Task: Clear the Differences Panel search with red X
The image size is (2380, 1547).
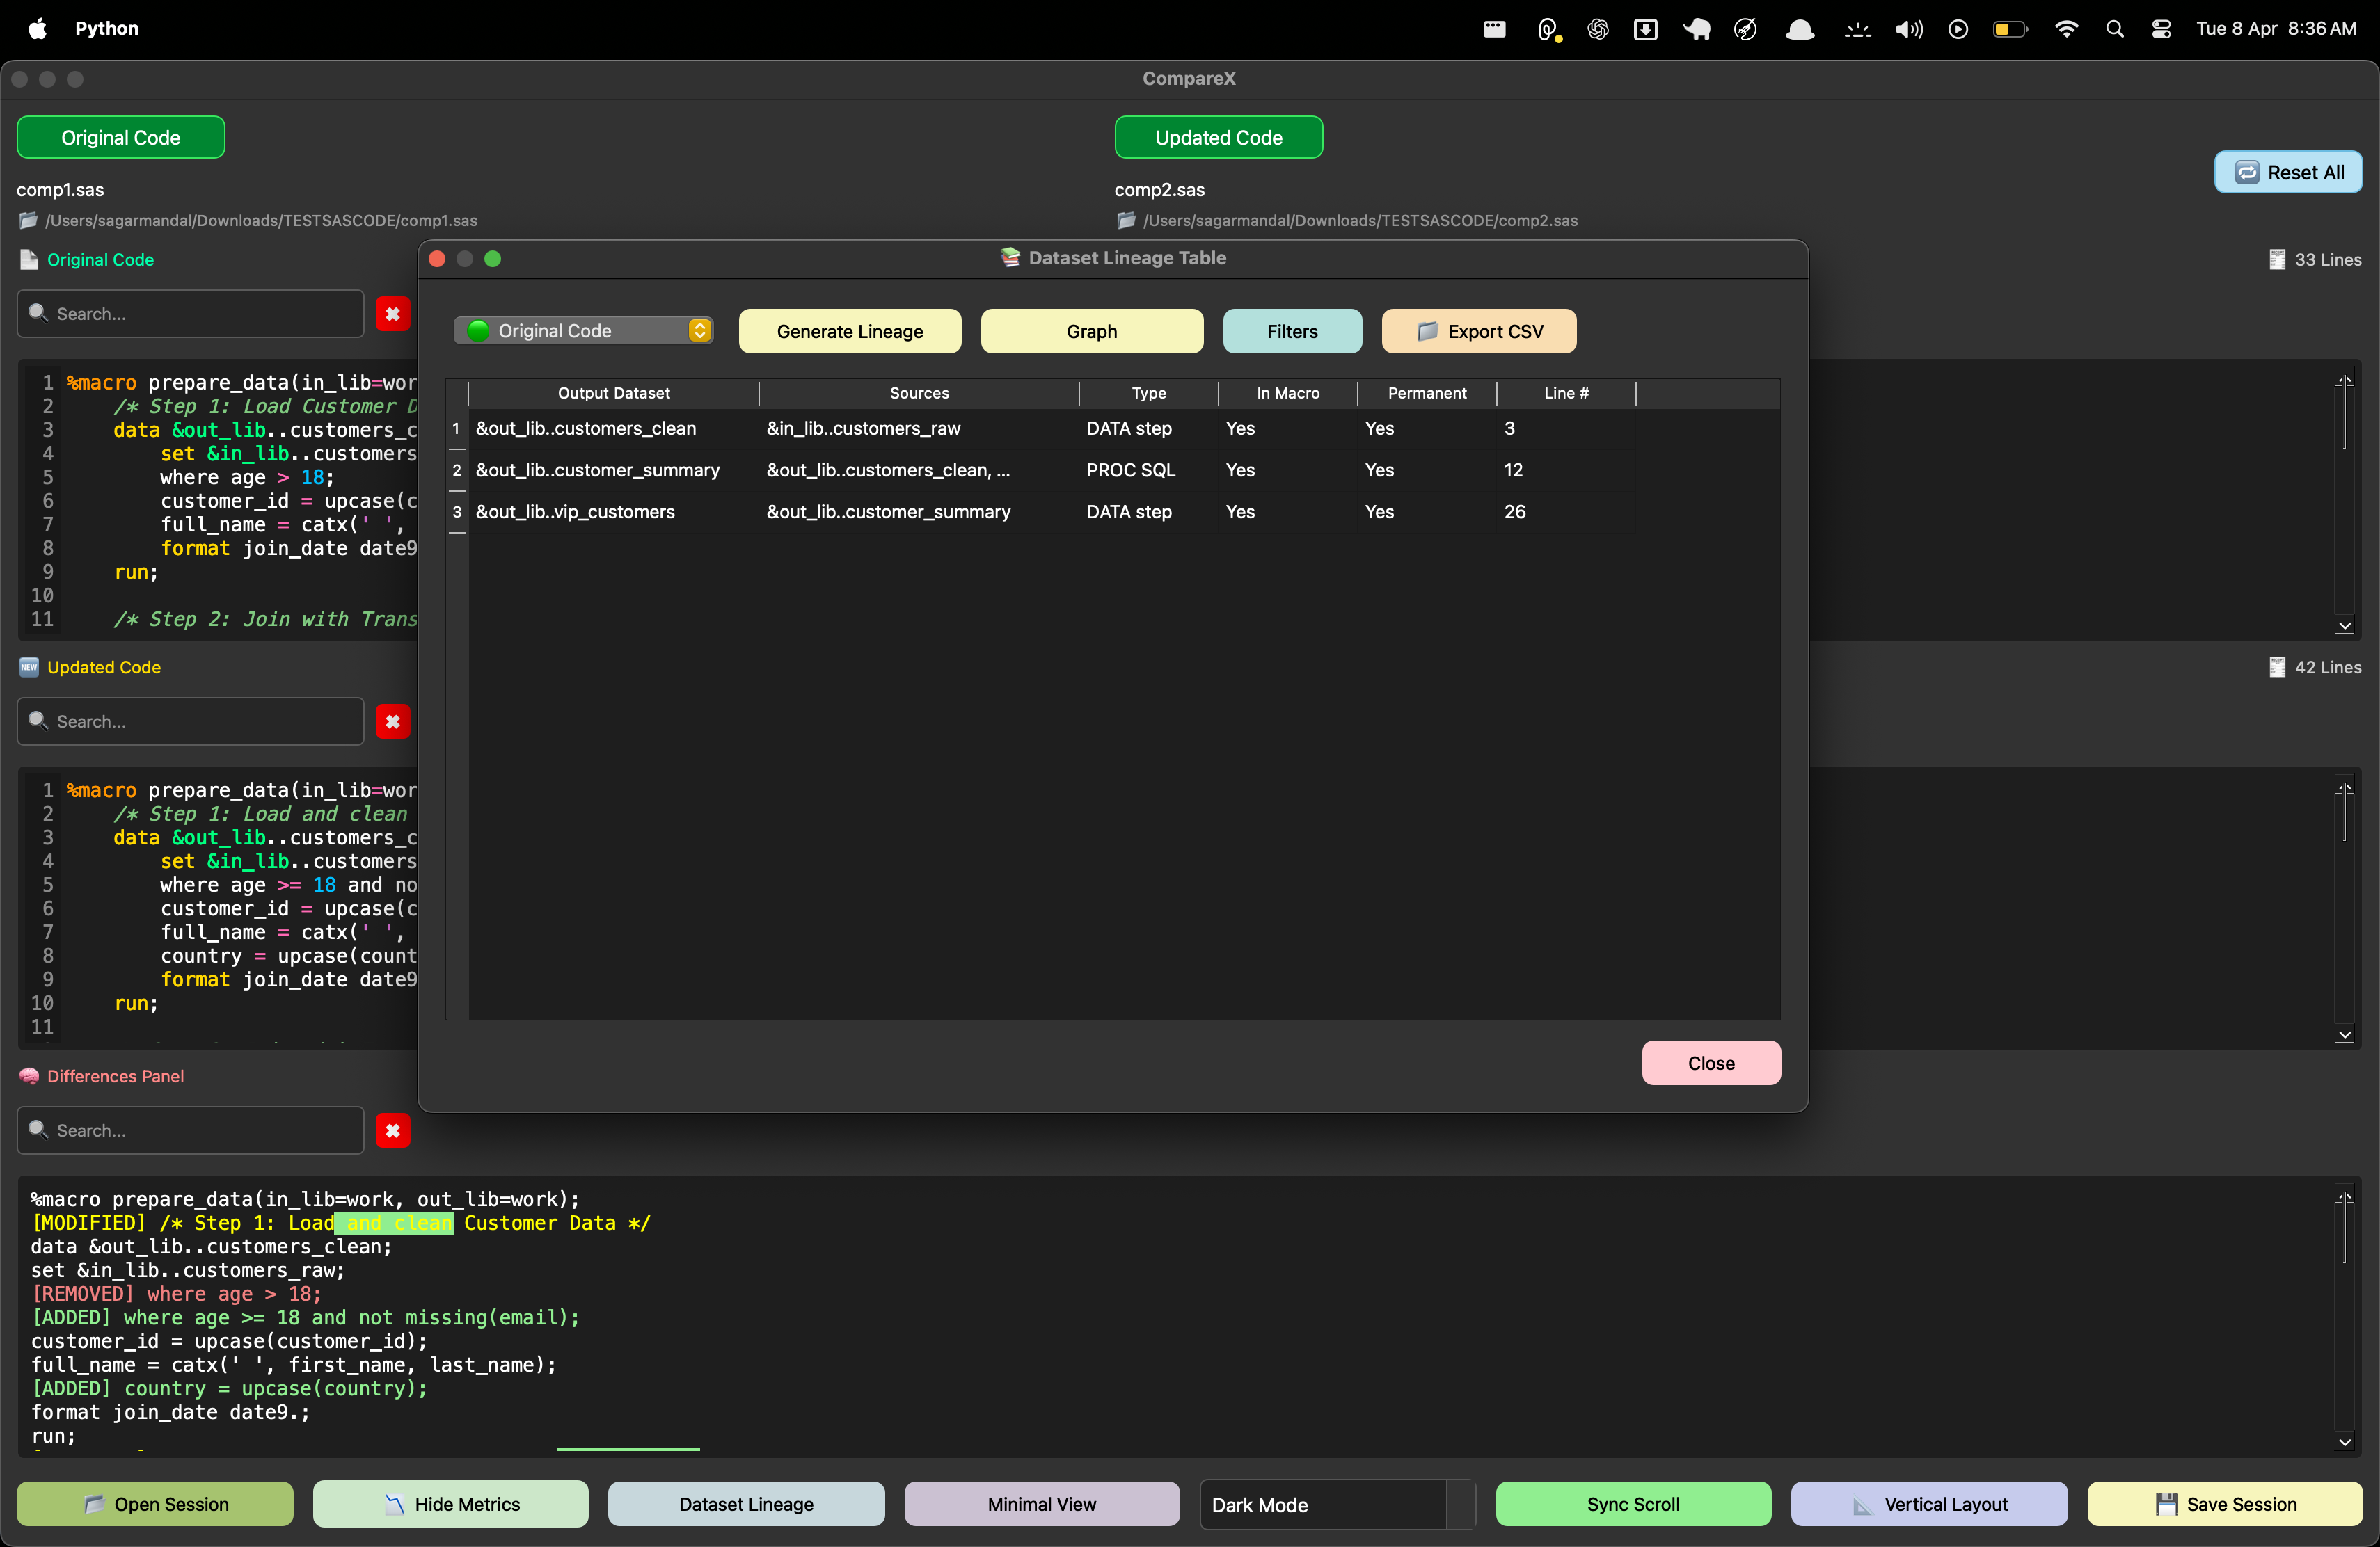Action: (x=393, y=1130)
